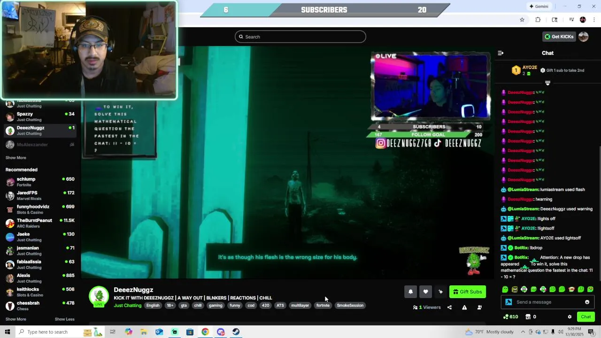
Task: Click DeeezNuggz streamer avatar below video
Action: click(x=99, y=296)
